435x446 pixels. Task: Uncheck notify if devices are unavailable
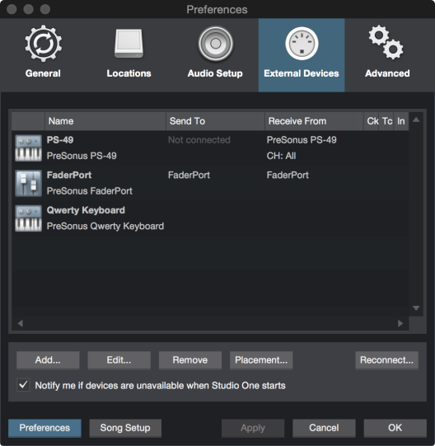pos(23,385)
